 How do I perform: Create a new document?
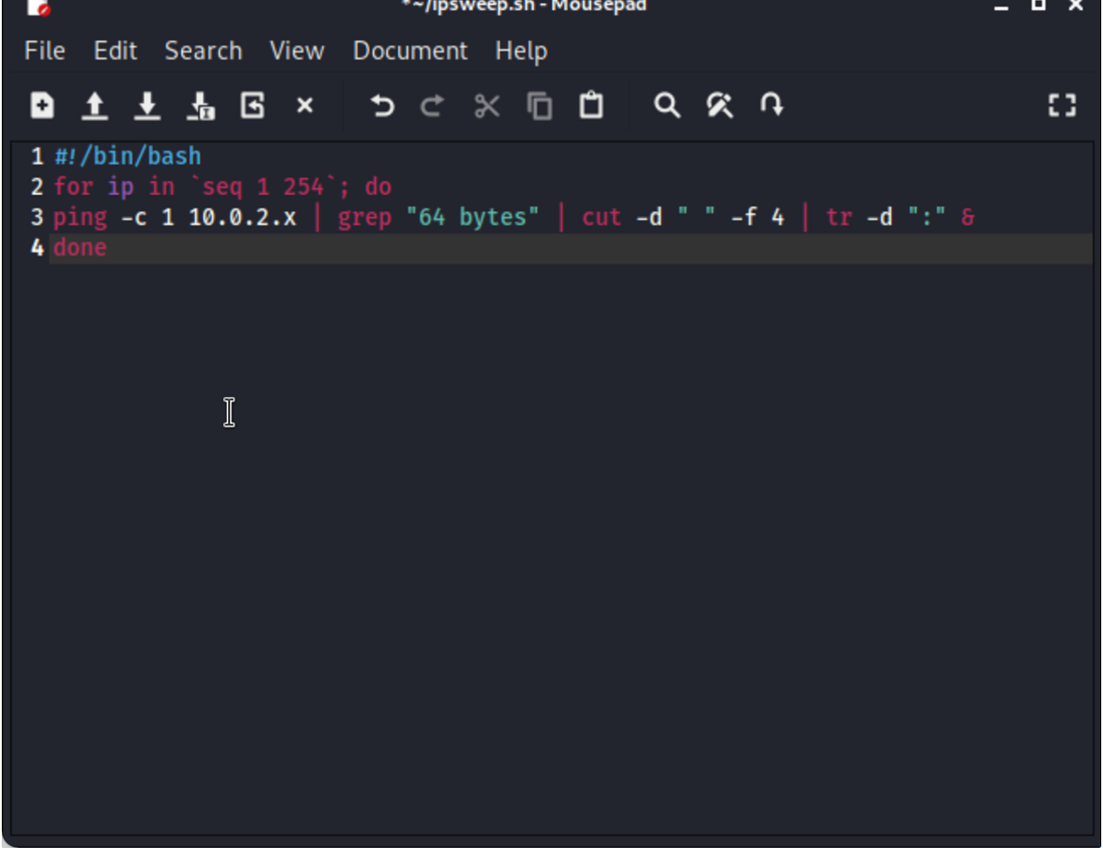42,106
